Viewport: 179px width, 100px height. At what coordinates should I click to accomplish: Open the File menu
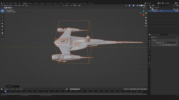click(x=4, y=3)
